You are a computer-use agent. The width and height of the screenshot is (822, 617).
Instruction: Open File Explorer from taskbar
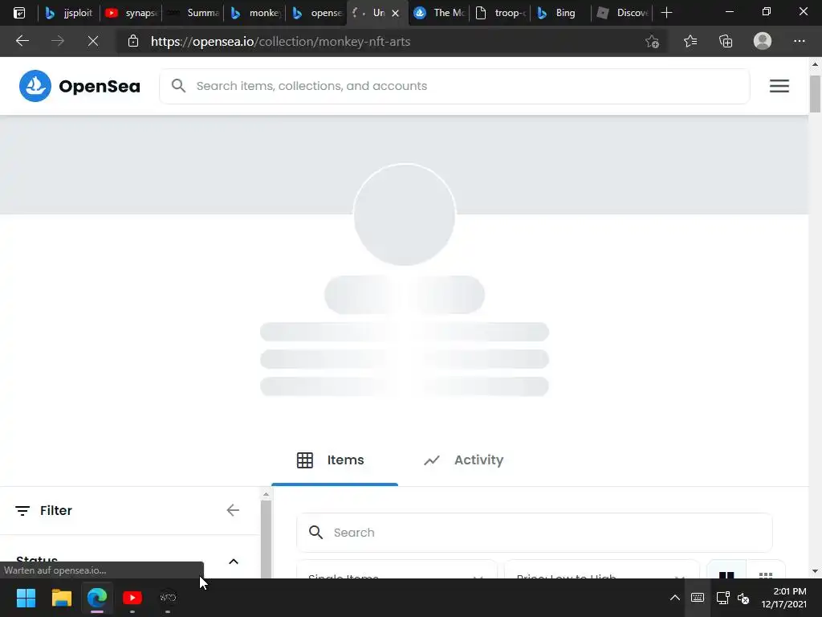tap(61, 598)
